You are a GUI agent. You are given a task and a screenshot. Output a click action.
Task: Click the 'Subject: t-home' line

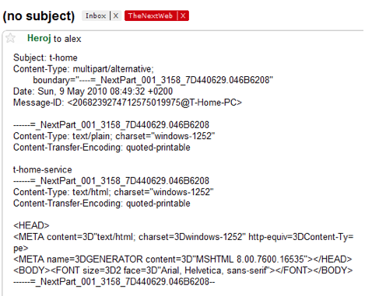tap(45, 57)
